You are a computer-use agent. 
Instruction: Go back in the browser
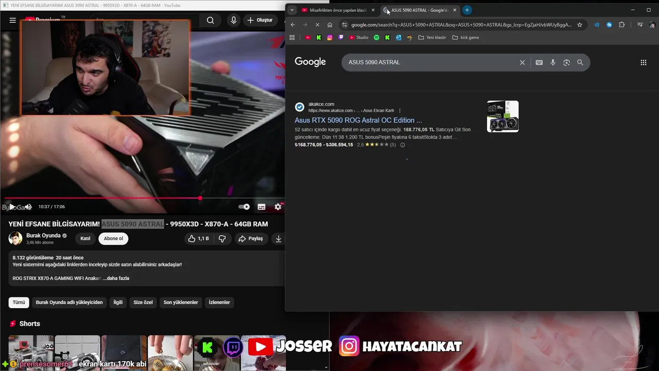(293, 25)
